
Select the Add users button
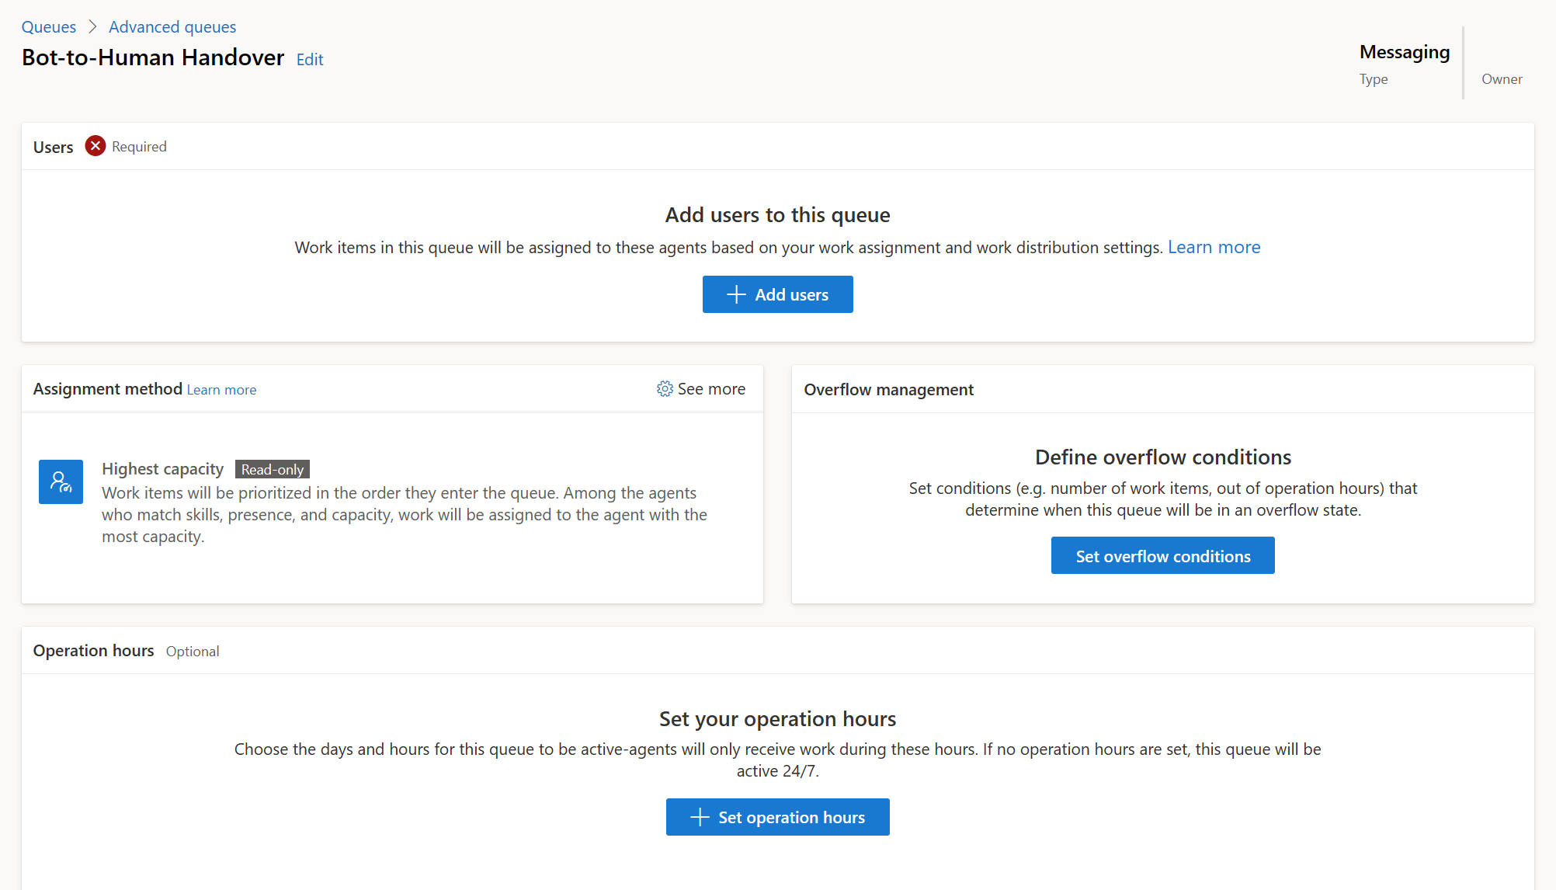777,294
